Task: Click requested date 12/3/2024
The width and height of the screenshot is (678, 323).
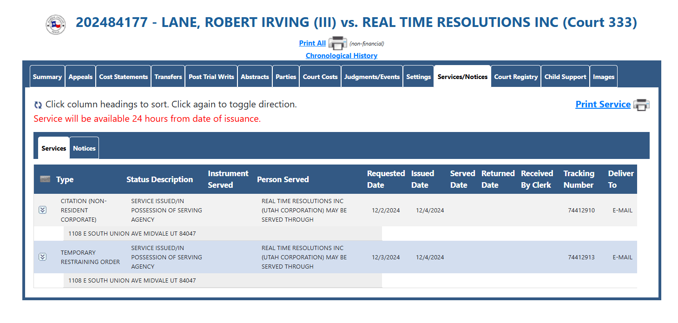Action: coord(386,257)
